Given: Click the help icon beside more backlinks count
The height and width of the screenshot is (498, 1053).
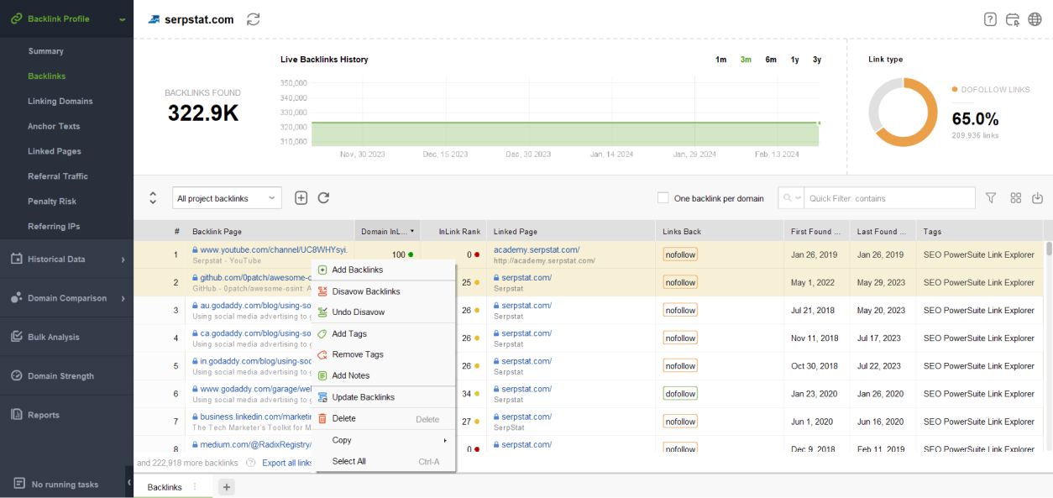Looking at the screenshot, I should point(250,463).
